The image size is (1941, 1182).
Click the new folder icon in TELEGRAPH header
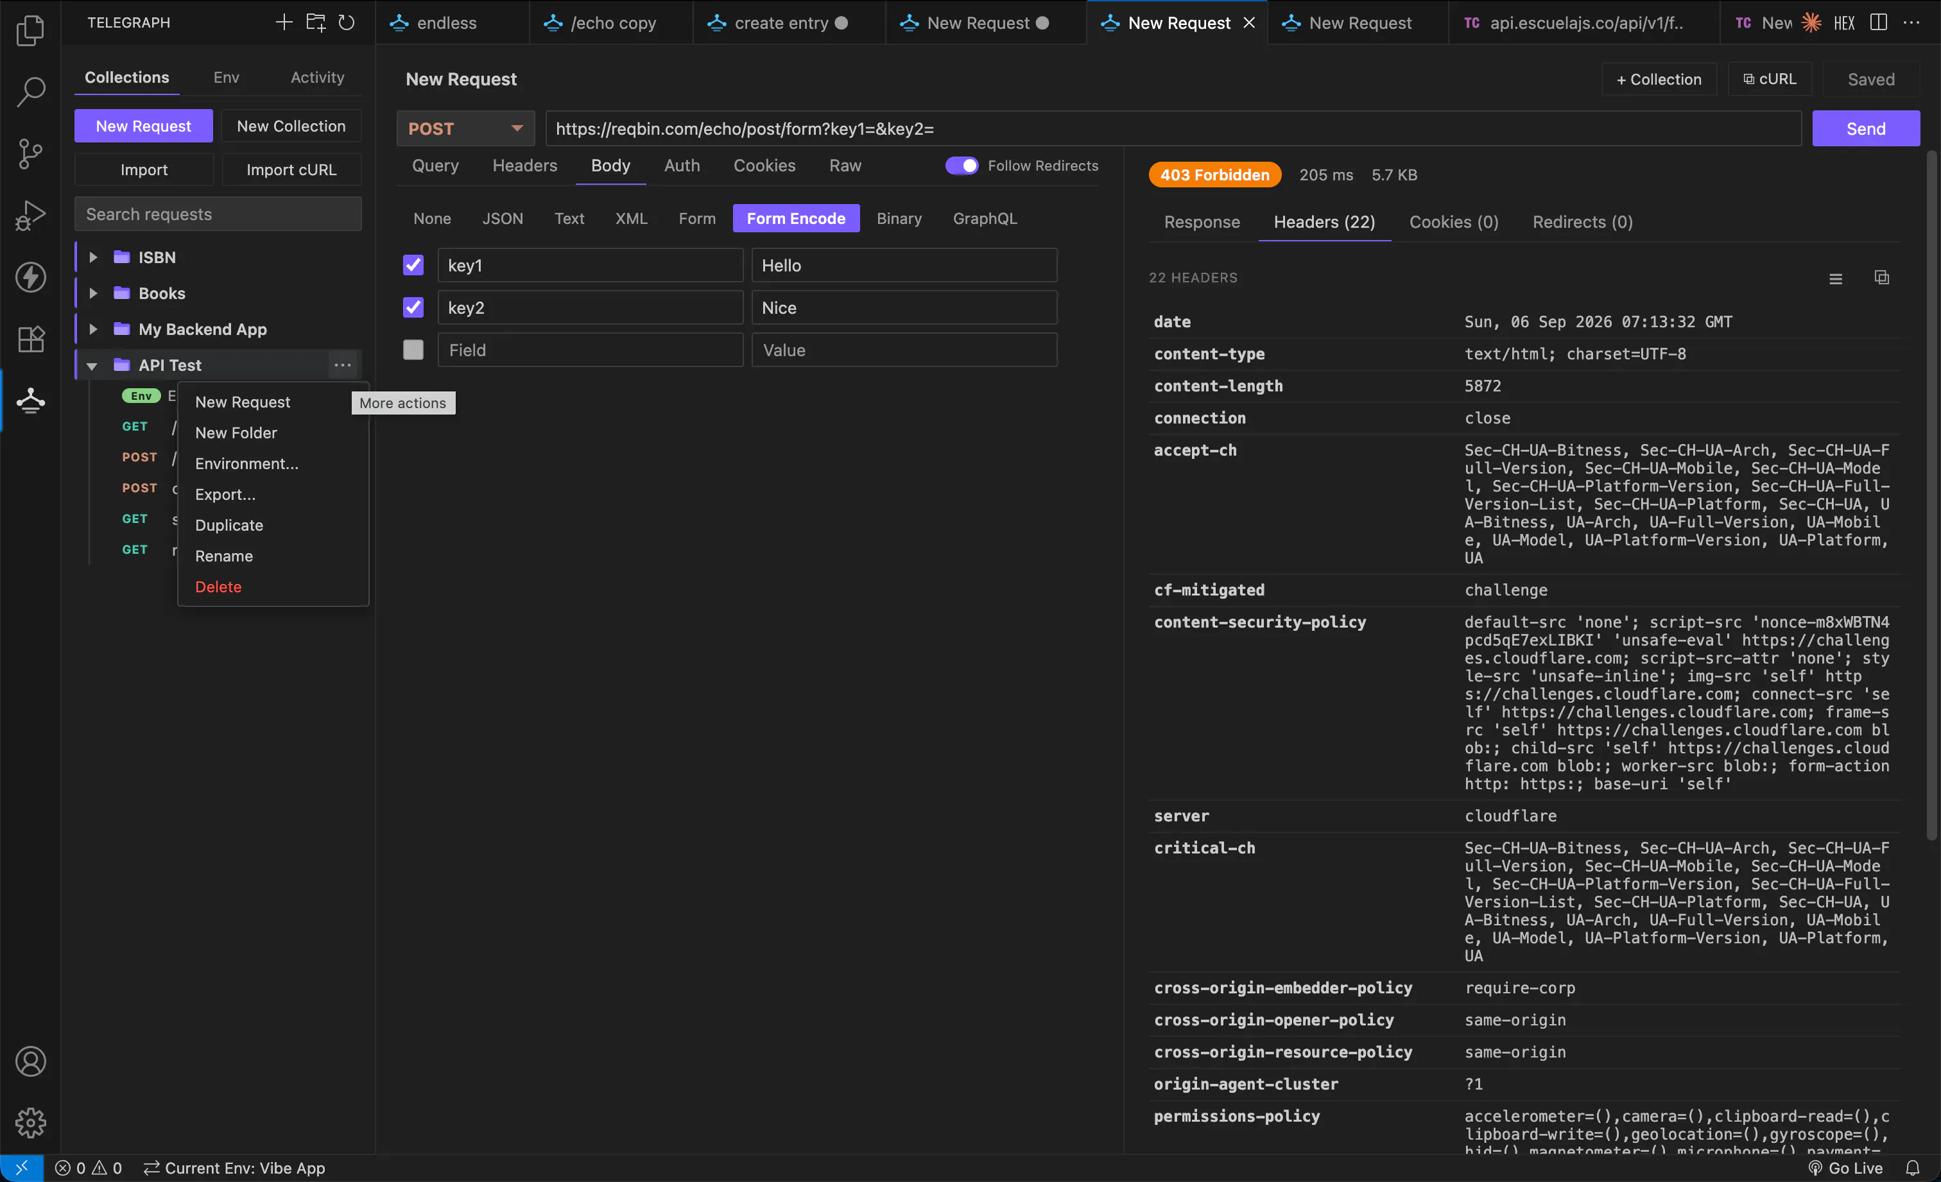pos(315,22)
